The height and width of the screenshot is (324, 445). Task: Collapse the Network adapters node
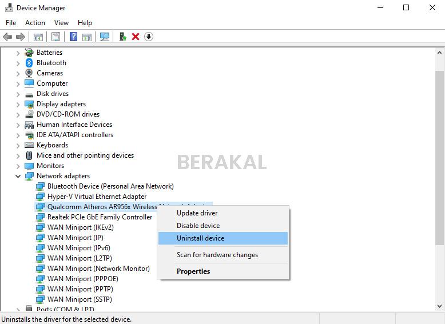coord(18,177)
